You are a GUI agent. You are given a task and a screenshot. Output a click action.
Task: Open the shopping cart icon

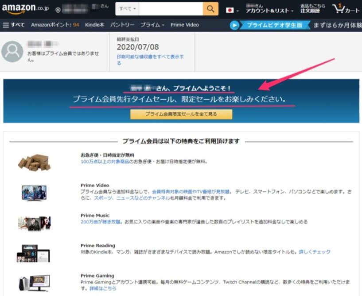pyautogui.click(x=345, y=9)
